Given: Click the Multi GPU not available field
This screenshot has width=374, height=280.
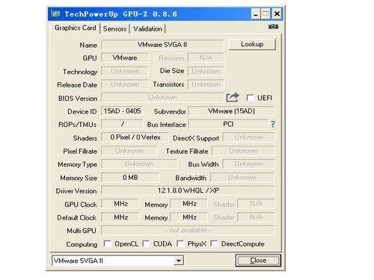Looking at the screenshot, I should pos(188,231).
